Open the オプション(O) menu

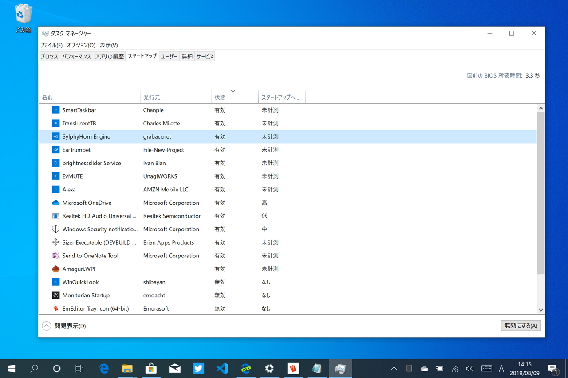point(81,45)
